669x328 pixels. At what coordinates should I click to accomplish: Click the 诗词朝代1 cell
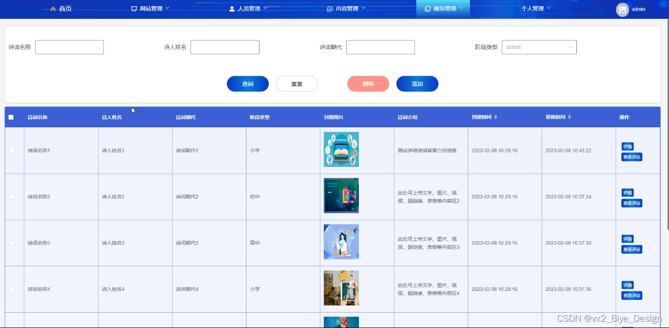(x=187, y=150)
